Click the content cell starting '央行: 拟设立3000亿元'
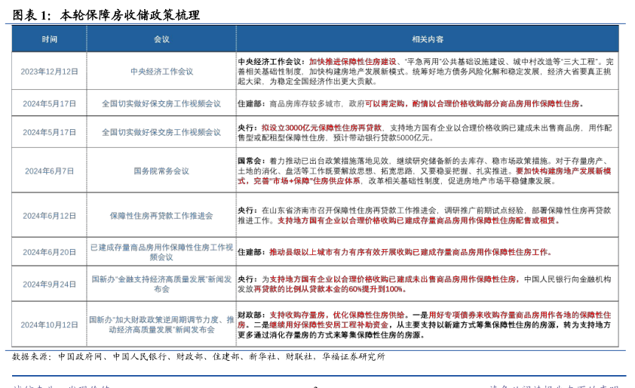 pyautogui.click(x=428, y=133)
